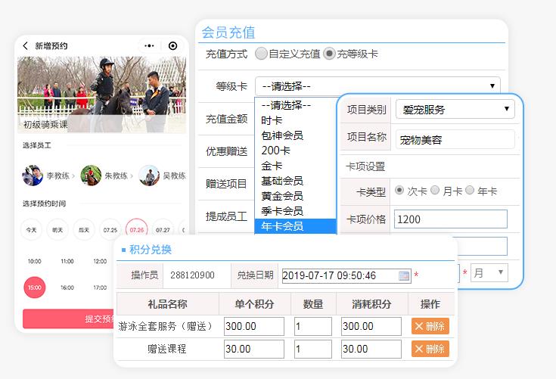Choose the 17:00 time slot
This screenshot has height=379, width=556.
(x=100, y=287)
